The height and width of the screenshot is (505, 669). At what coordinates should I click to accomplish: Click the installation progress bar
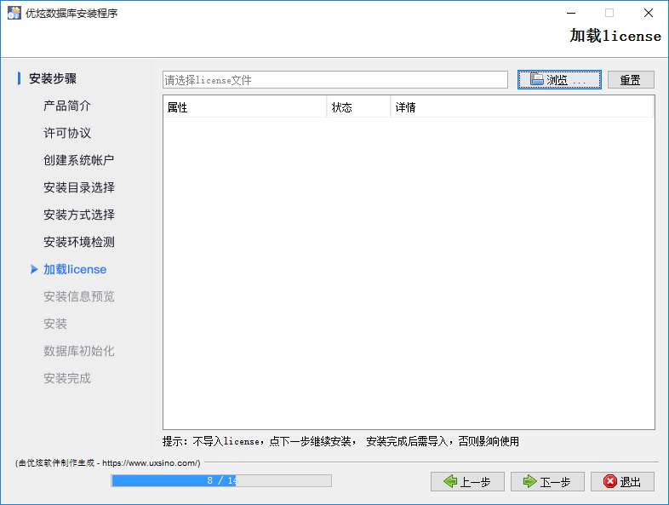(x=221, y=481)
